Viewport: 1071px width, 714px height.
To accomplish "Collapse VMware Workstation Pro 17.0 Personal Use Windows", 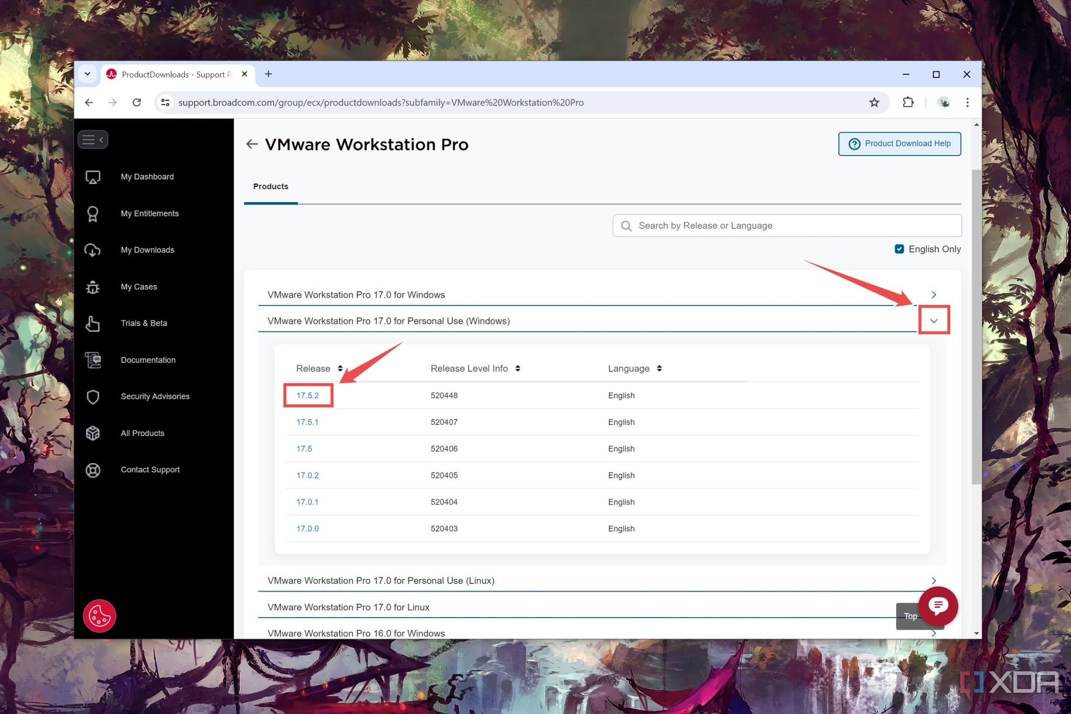I will coord(934,320).
